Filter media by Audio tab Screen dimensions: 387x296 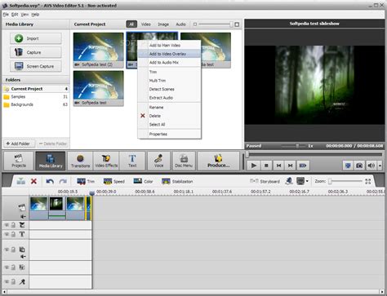tap(180, 24)
